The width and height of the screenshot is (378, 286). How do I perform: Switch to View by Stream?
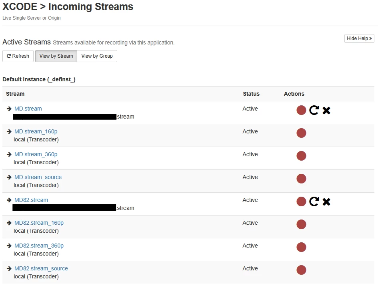tap(56, 56)
